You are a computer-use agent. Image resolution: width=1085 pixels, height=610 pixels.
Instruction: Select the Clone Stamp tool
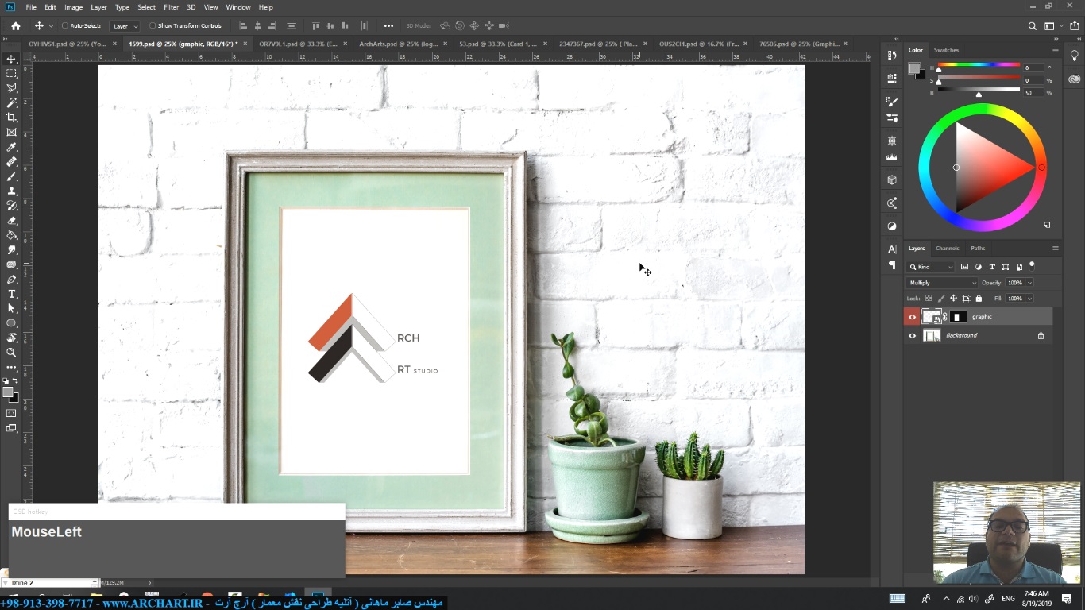pyautogui.click(x=11, y=191)
